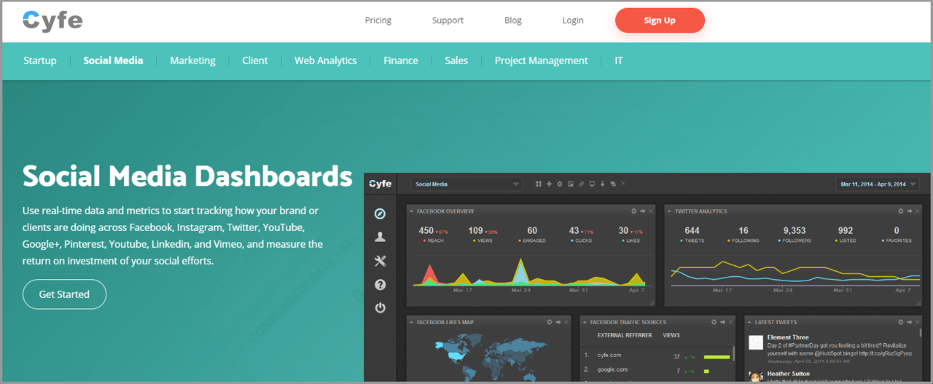Open Latest Tweets widget settings gear

pyautogui.click(x=900, y=322)
